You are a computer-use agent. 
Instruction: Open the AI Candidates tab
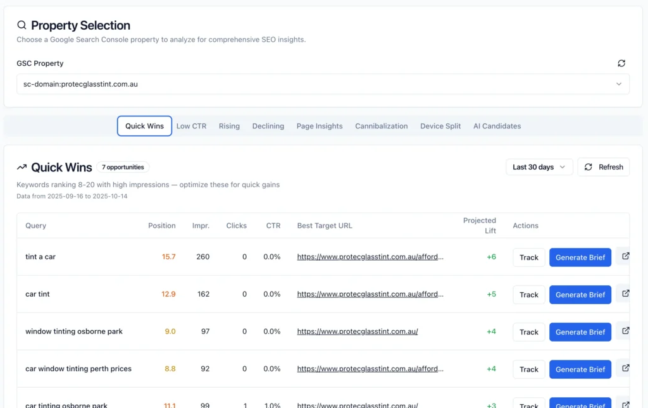pos(497,126)
